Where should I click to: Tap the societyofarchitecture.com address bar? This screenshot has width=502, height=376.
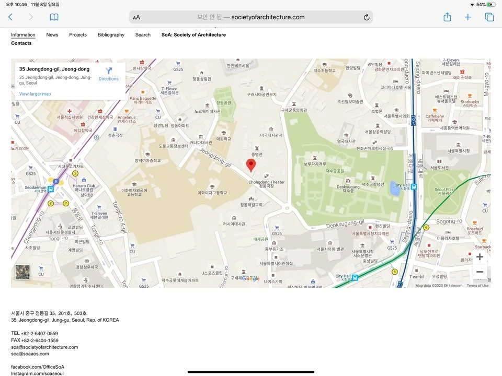coord(250,17)
